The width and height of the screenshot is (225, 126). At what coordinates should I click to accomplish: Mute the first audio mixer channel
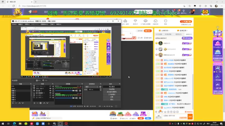pyautogui.click(x=76, y=90)
